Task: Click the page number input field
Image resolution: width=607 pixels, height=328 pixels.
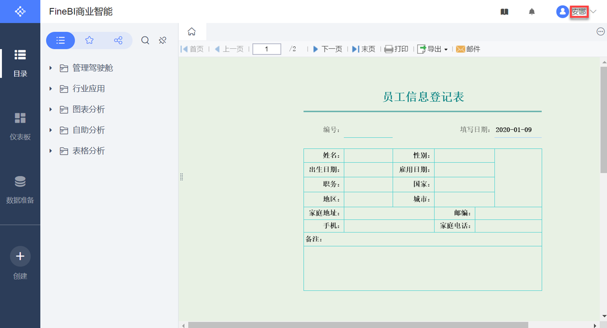Action: click(267, 49)
